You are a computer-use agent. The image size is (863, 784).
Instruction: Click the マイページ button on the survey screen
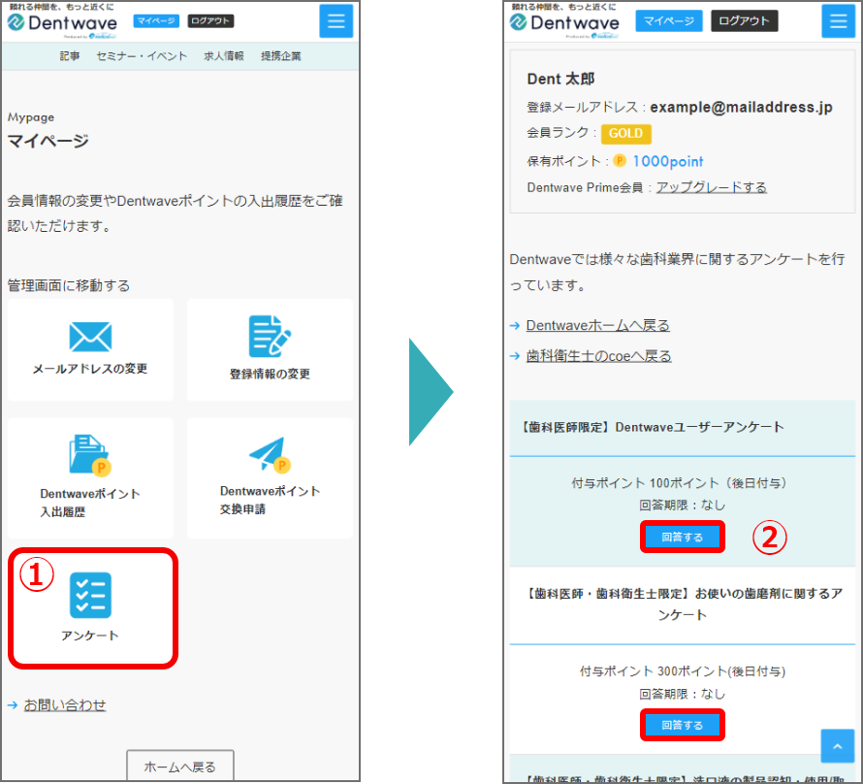click(x=669, y=21)
